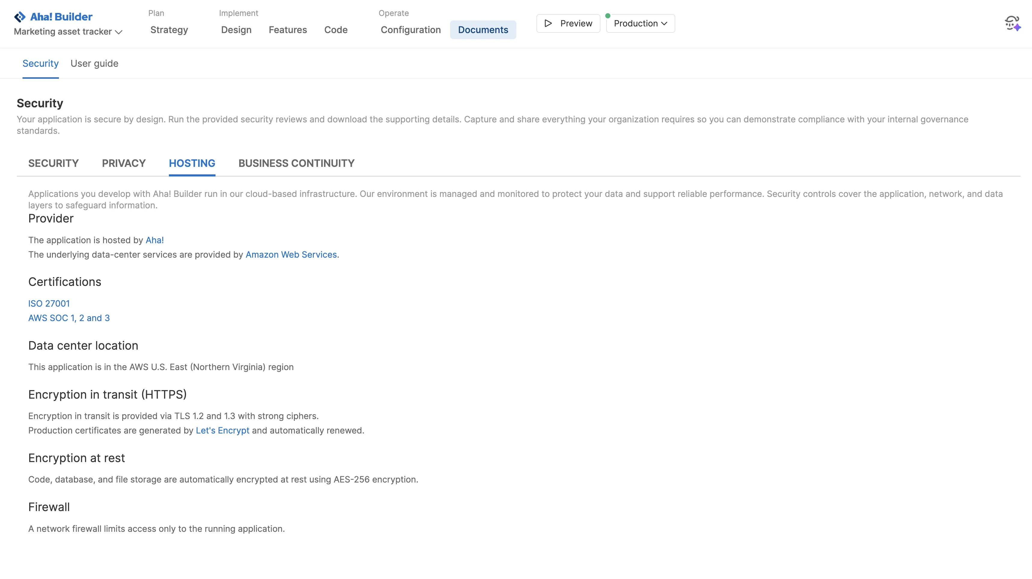
Task: Open the Code section
Action: 336,30
